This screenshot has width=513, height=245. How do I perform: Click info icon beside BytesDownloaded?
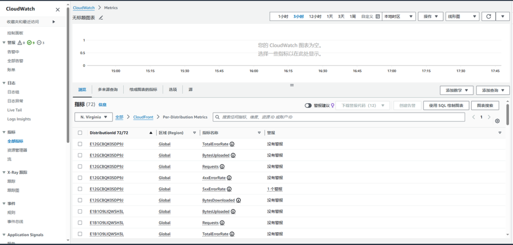tap(238, 200)
